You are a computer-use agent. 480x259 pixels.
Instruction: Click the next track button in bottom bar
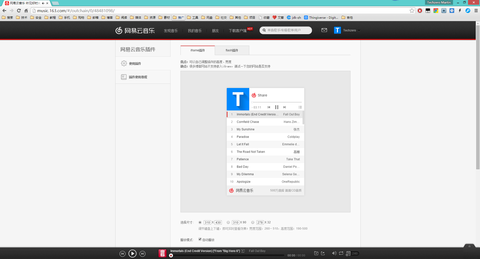click(x=142, y=254)
